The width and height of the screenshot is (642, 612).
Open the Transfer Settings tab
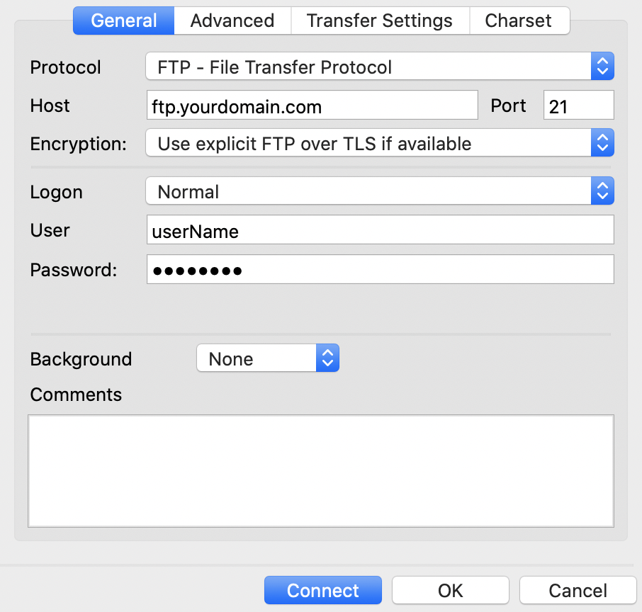point(380,21)
